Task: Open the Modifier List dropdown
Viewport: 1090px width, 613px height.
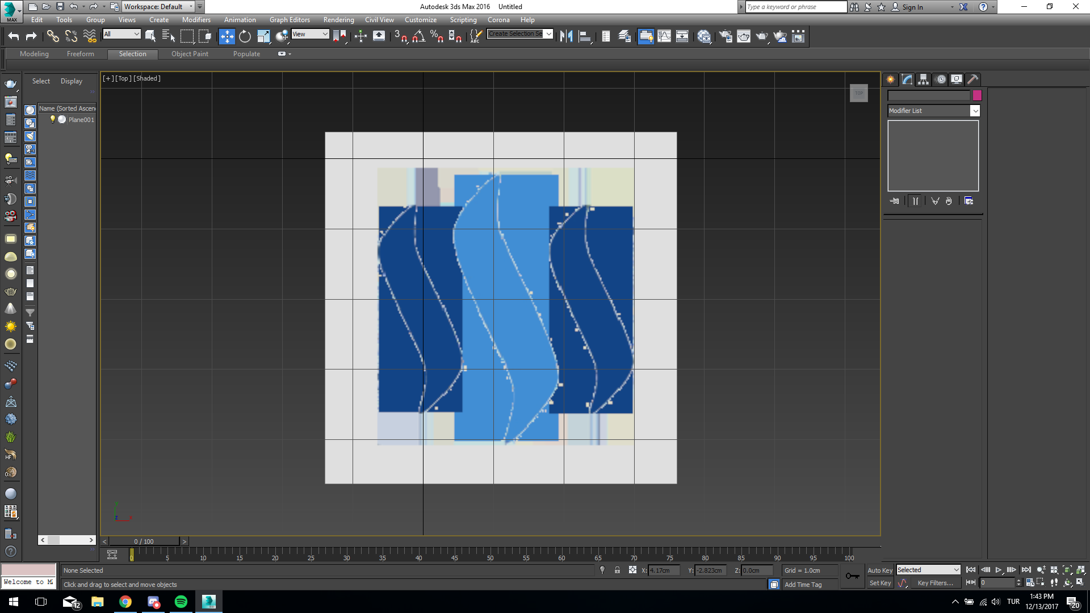Action: tap(934, 111)
